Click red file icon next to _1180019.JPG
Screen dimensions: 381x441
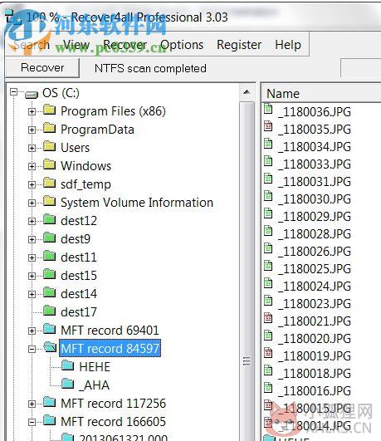point(268,353)
